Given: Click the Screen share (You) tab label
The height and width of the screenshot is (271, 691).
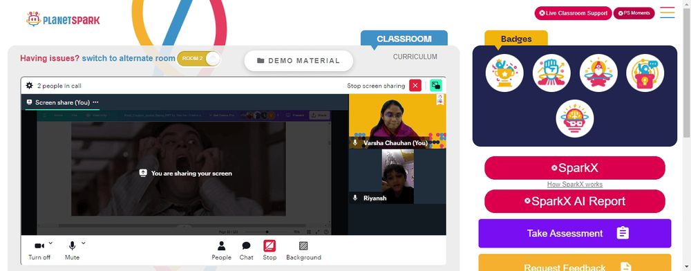Looking at the screenshot, I should click(63, 102).
